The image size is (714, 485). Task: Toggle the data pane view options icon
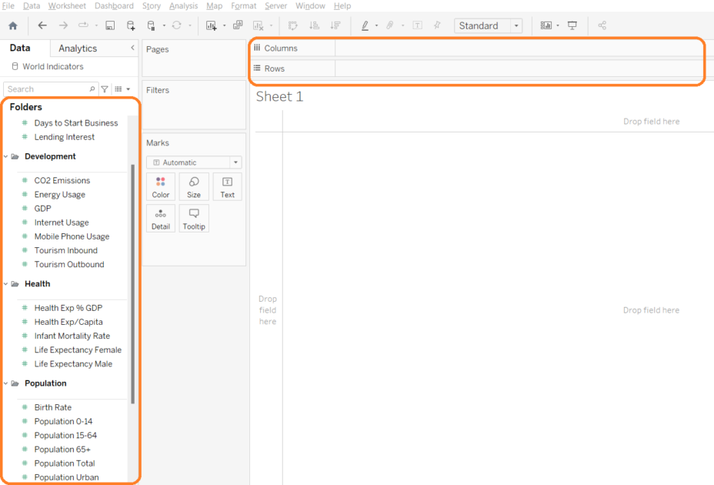[x=119, y=89]
